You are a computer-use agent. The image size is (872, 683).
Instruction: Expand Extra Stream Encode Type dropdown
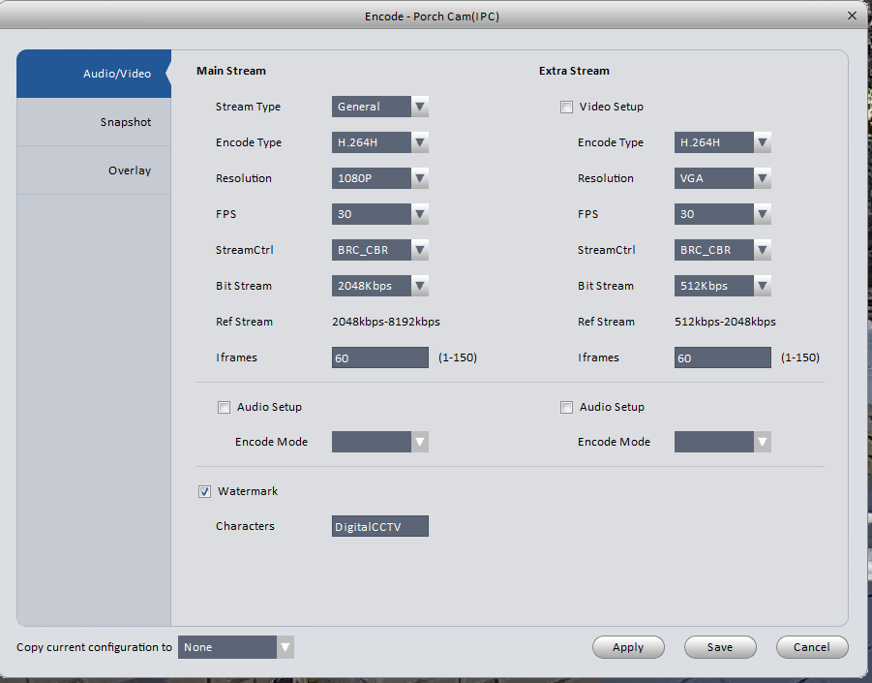[722, 142]
